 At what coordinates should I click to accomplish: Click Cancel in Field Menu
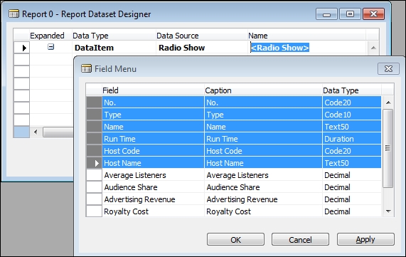click(x=300, y=239)
